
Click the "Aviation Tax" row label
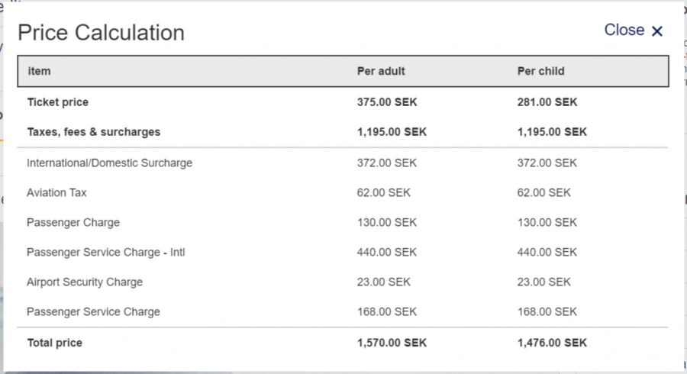[x=56, y=193]
